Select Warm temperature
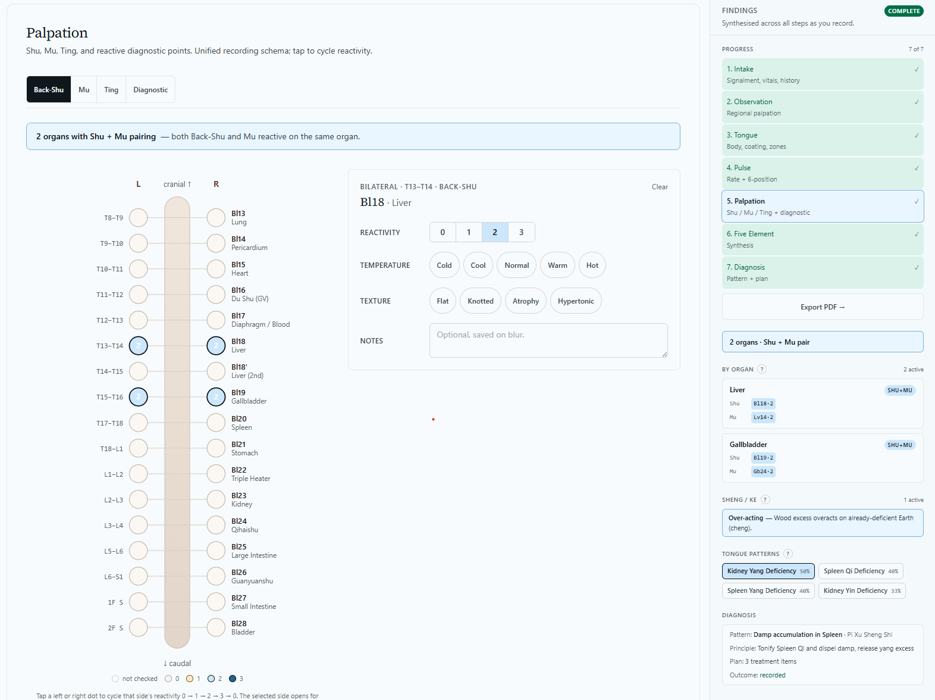935x700 pixels. [x=557, y=265]
